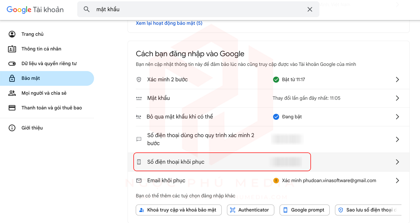Click the Xác minh 2 bước shield icon

pyautogui.click(x=139, y=80)
